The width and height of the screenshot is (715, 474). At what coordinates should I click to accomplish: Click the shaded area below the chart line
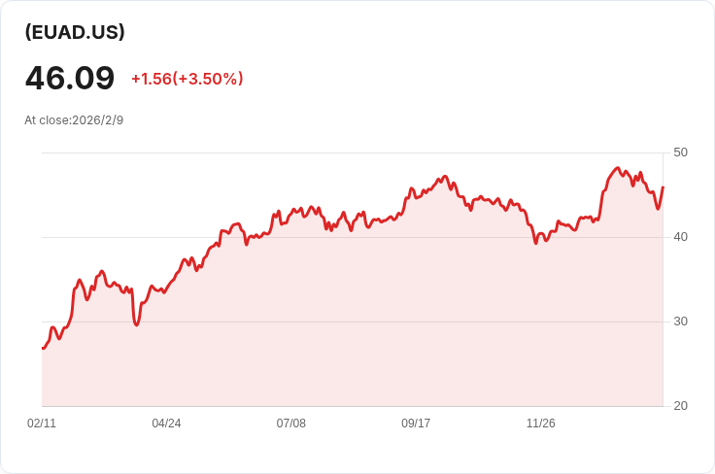pyautogui.click(x=352, y=319)
